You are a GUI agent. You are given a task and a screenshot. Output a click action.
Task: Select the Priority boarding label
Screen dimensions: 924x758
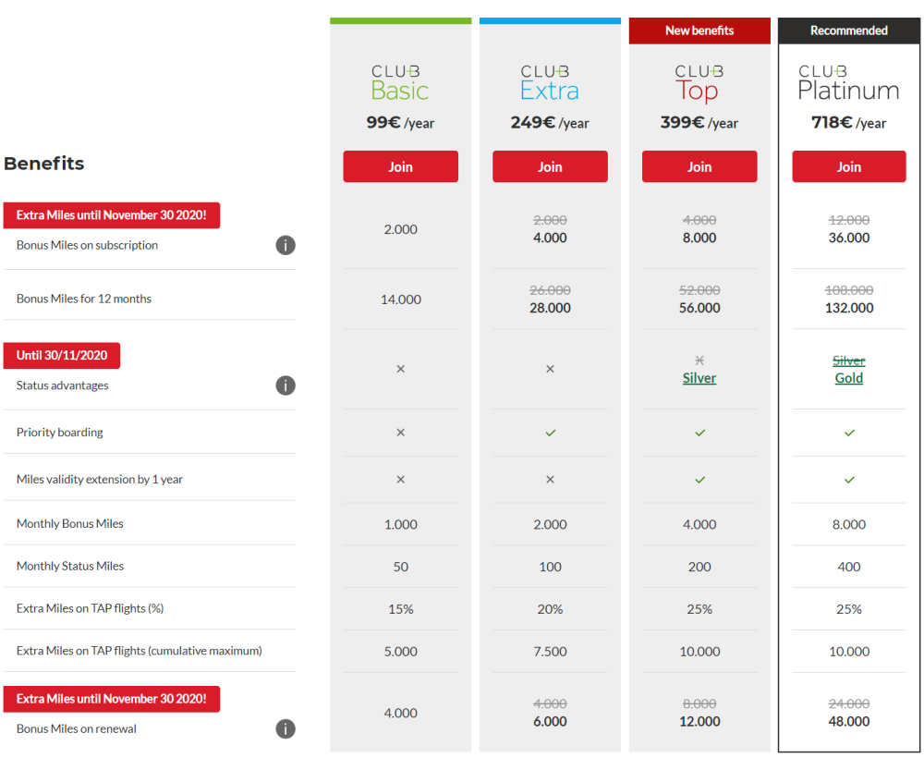[x=59, y=433]
